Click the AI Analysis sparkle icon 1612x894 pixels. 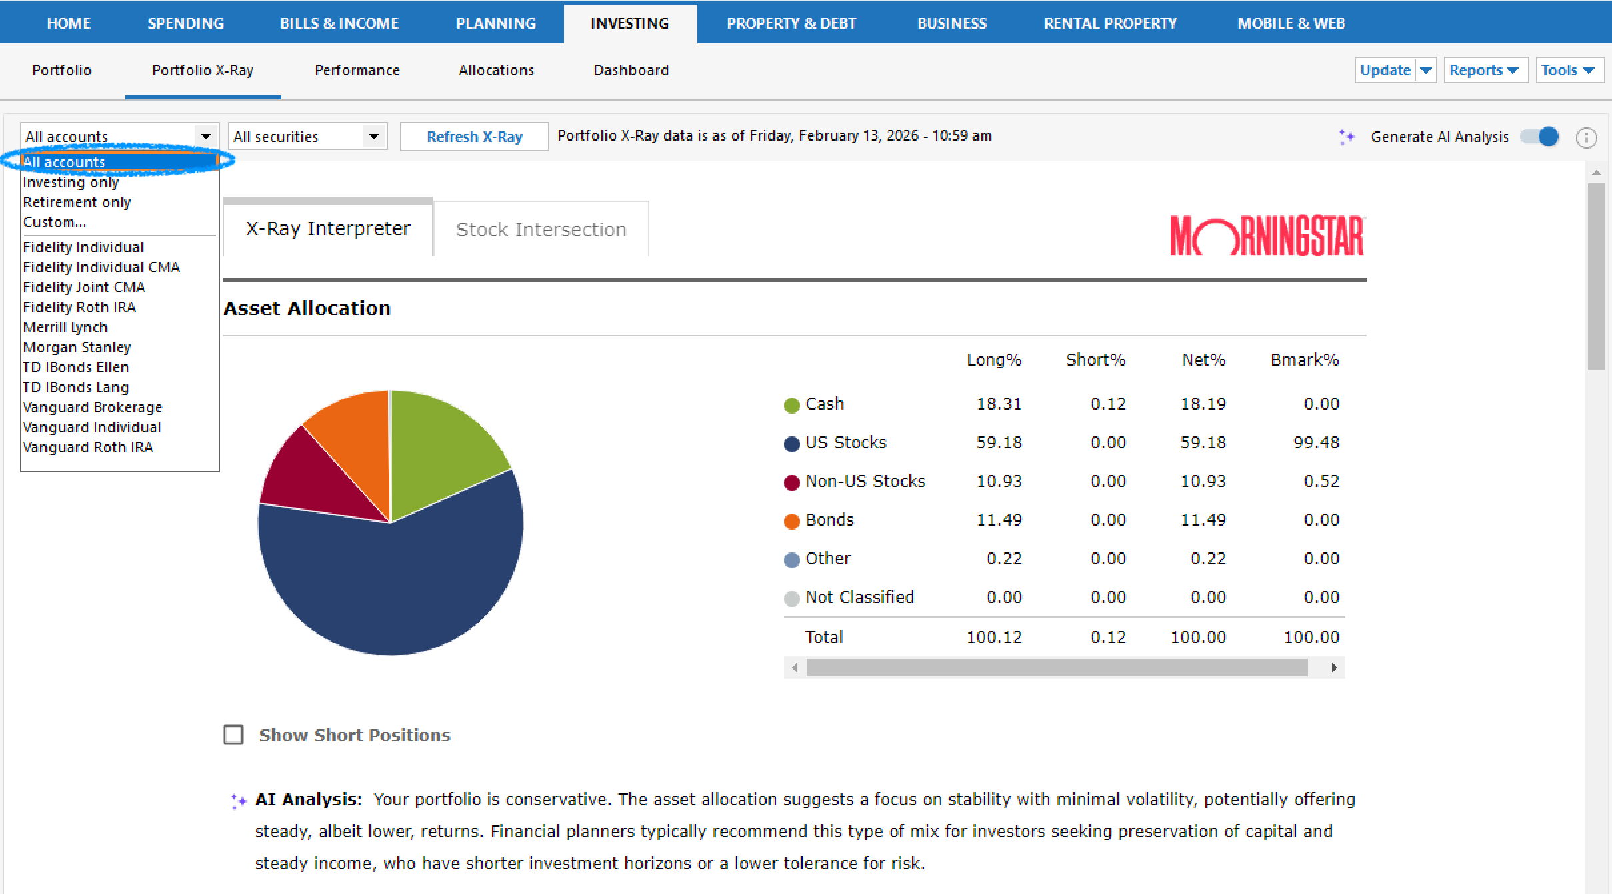[238, 800]
